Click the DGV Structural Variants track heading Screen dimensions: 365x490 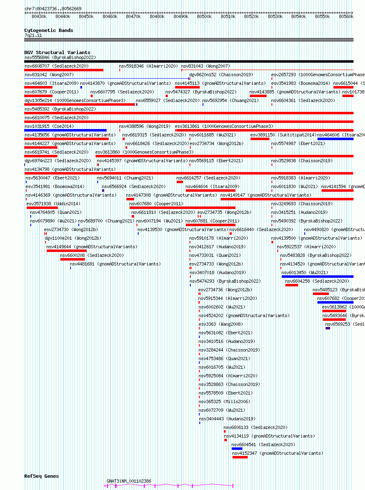tap(57, 52)
